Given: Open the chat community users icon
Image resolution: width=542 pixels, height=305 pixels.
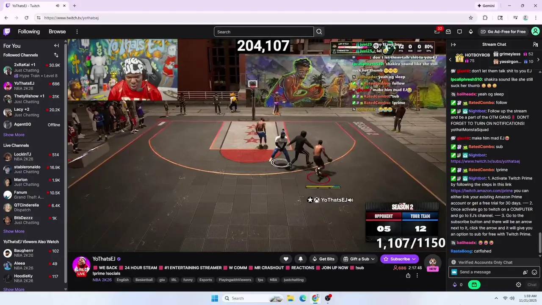Looking at the screenshot, I should [535, 44].
